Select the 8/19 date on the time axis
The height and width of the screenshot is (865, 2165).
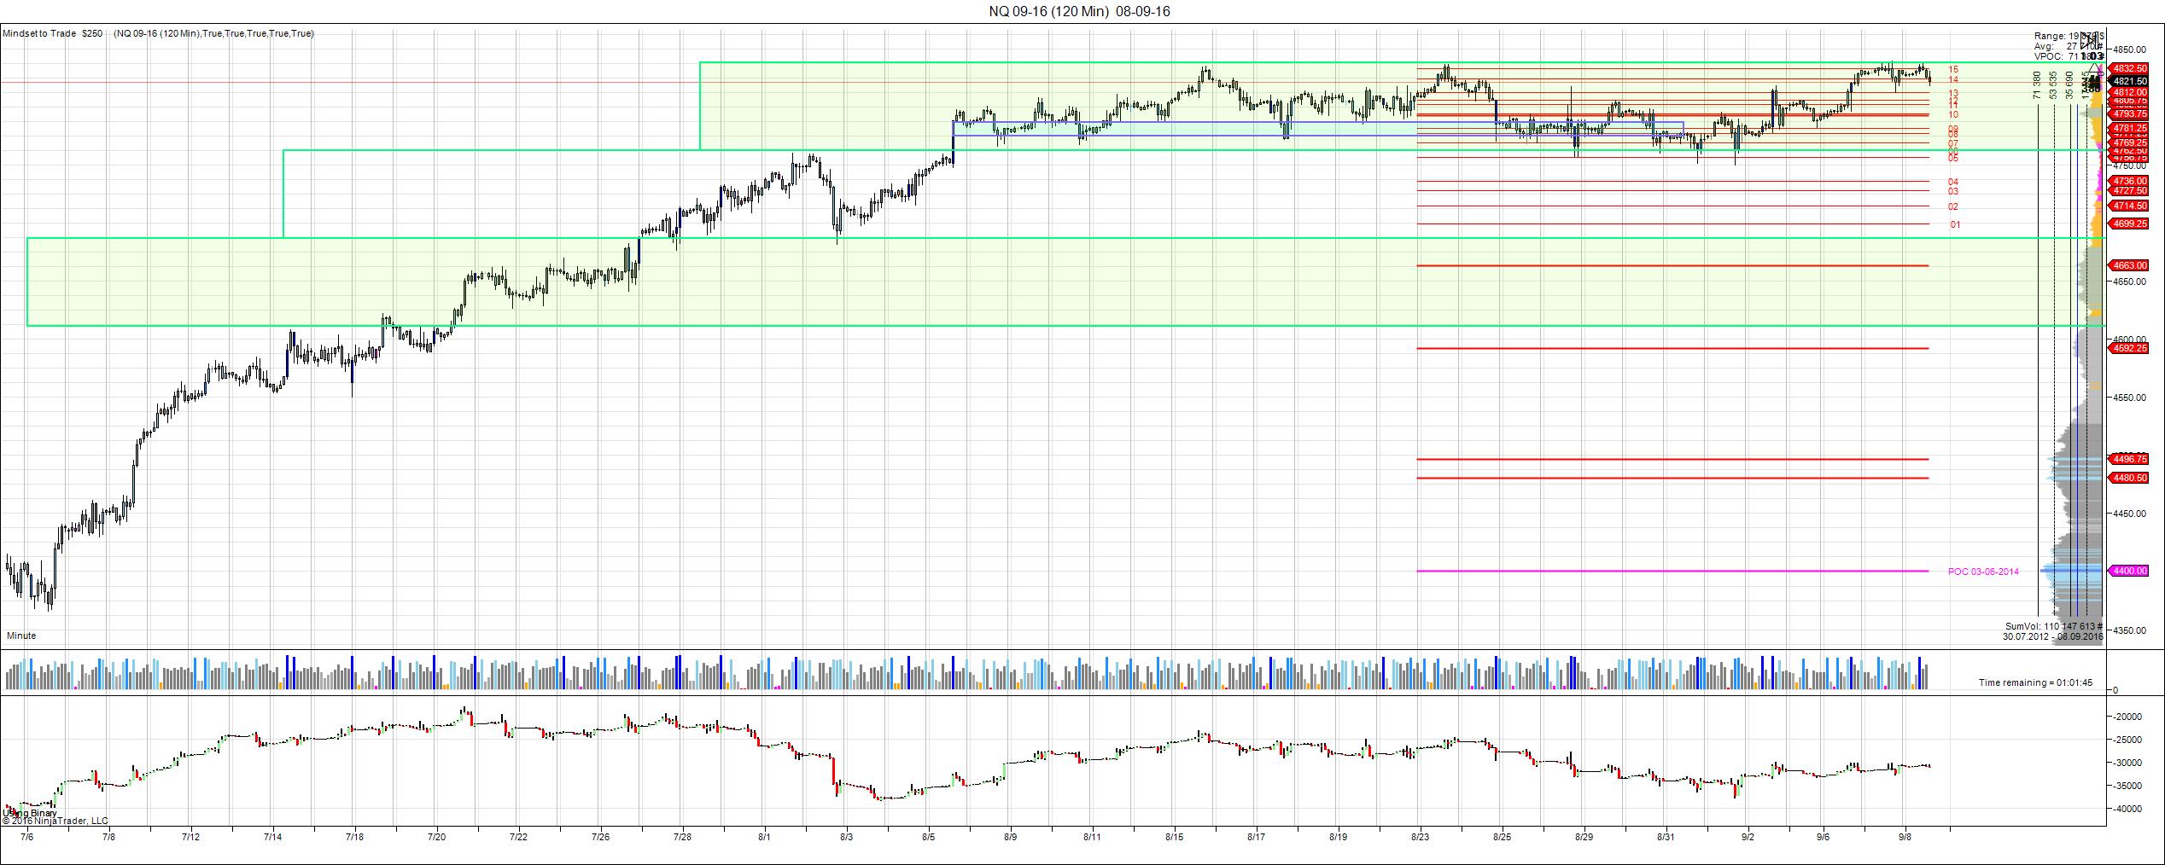pyautogui.click(x=1338, y=837)
